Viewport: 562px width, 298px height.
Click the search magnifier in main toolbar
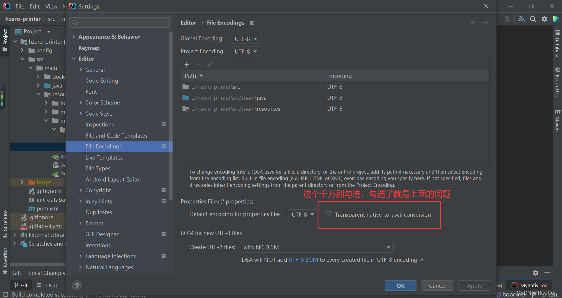click(533, 19)
